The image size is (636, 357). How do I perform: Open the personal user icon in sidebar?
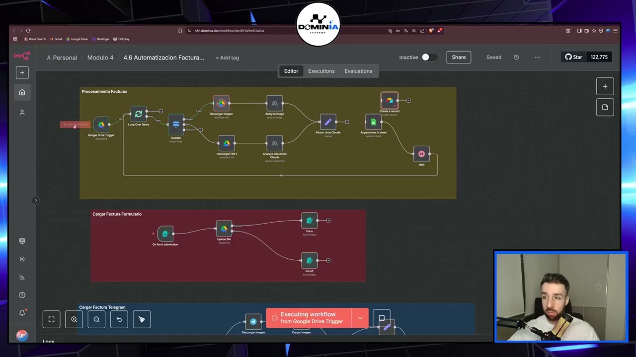[x=22, y=113]
